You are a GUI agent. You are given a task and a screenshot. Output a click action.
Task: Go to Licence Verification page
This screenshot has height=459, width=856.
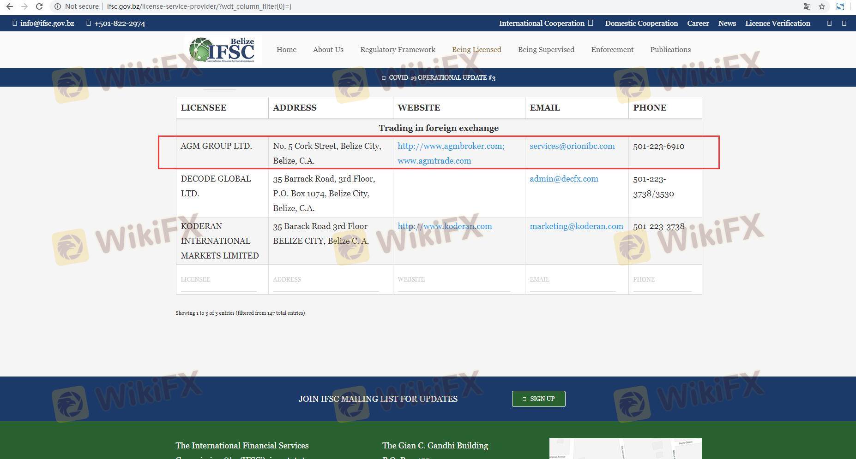(x=777, y=23)
